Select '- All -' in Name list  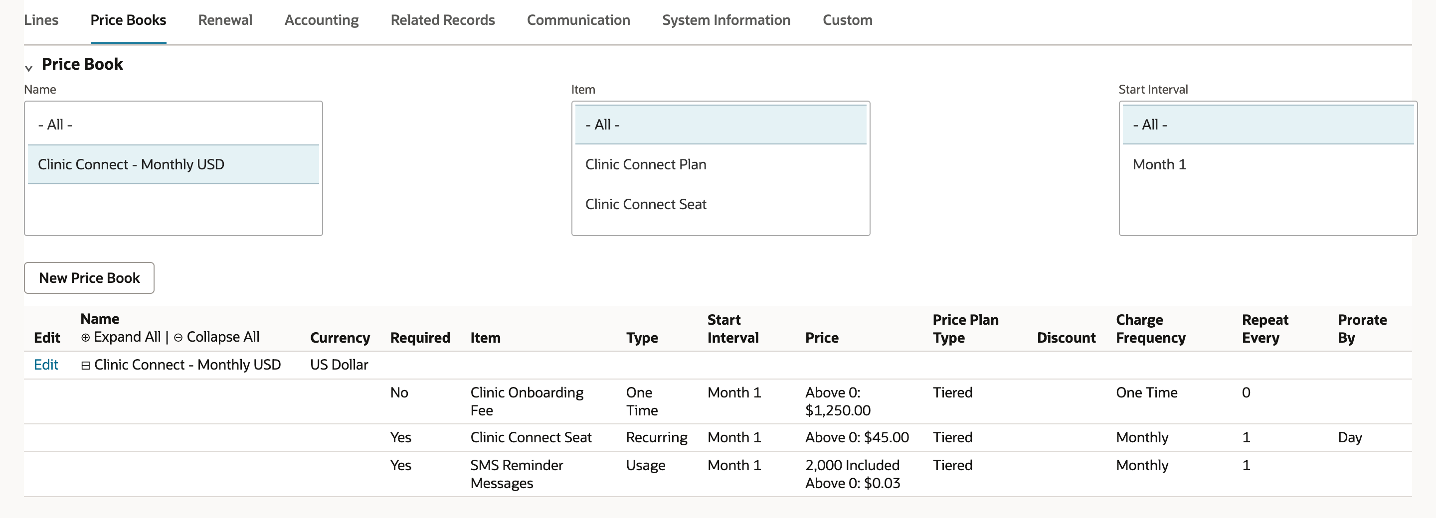pyautogui.click(x=174, y=125)
